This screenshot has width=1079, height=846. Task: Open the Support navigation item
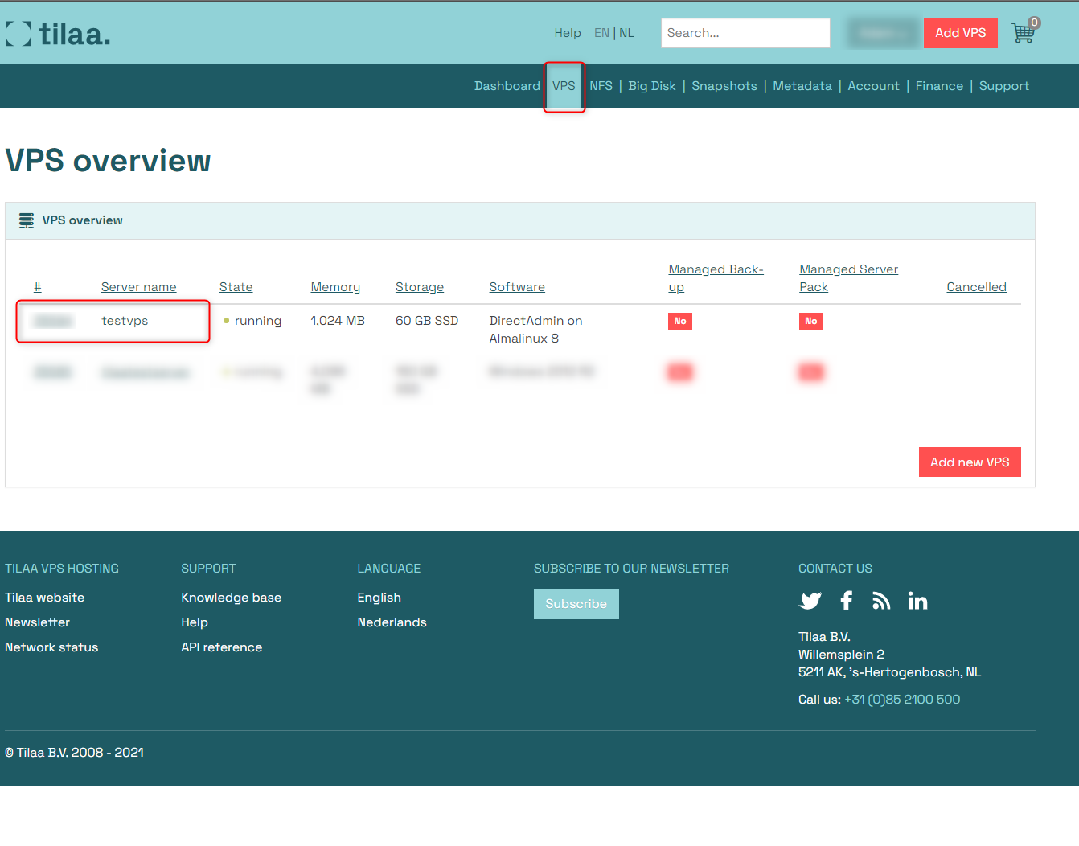click(1004, 86)
